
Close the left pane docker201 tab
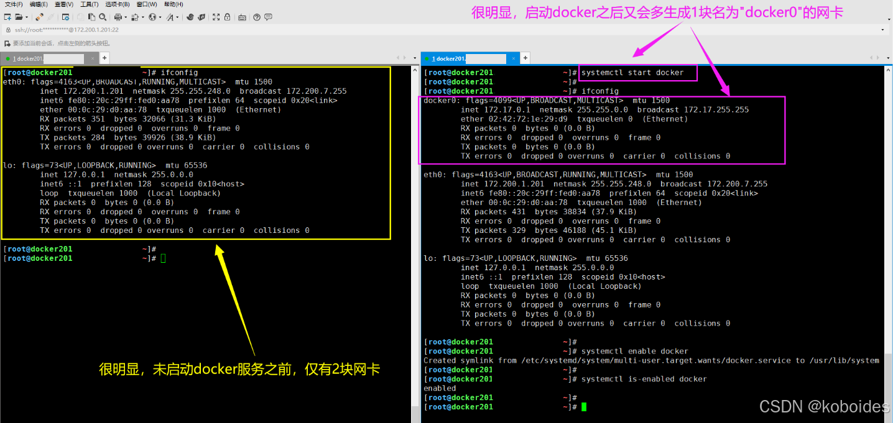93,58
